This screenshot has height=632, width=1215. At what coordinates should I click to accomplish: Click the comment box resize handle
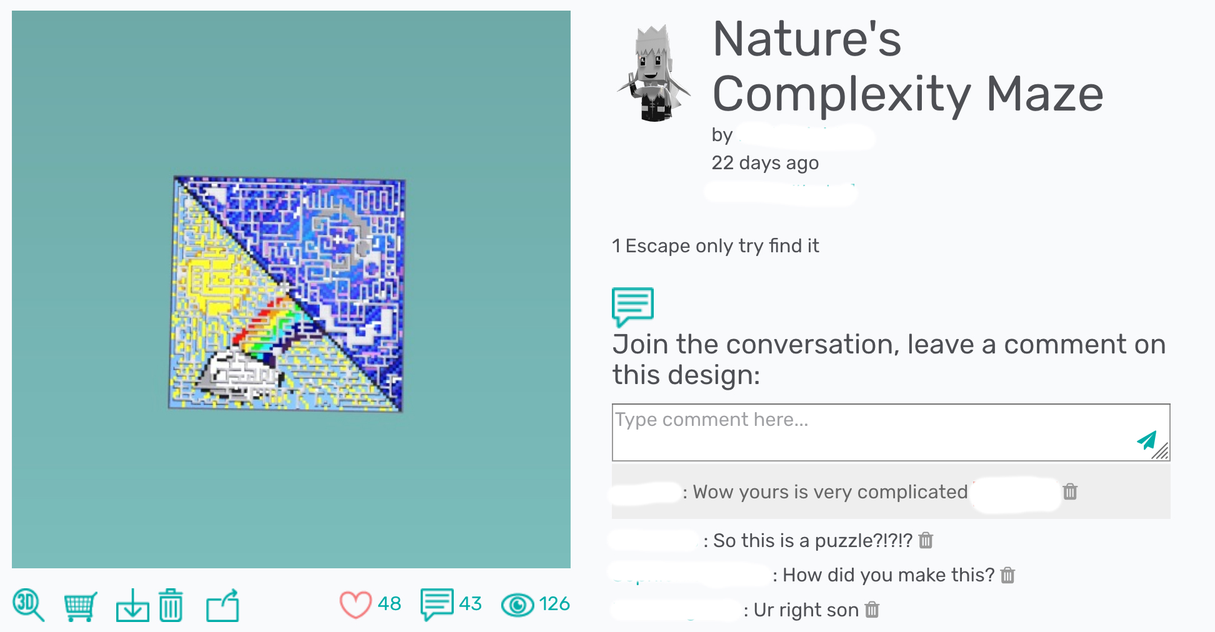point(1161,452)
